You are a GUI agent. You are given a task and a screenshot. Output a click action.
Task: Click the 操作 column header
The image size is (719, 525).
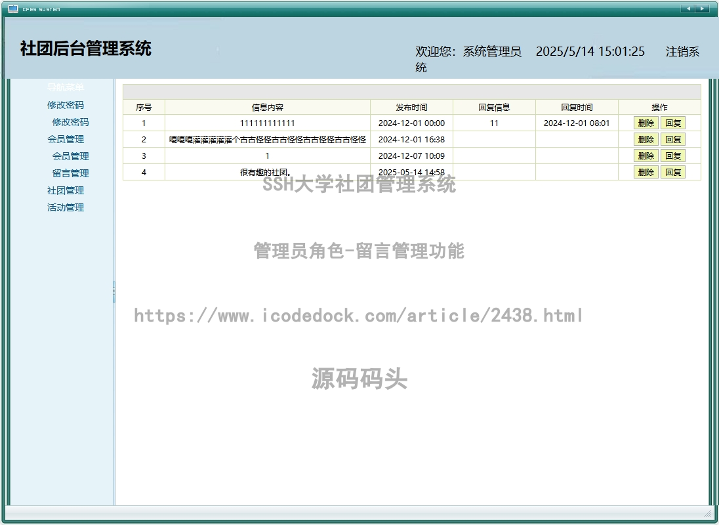click(659, 107)
